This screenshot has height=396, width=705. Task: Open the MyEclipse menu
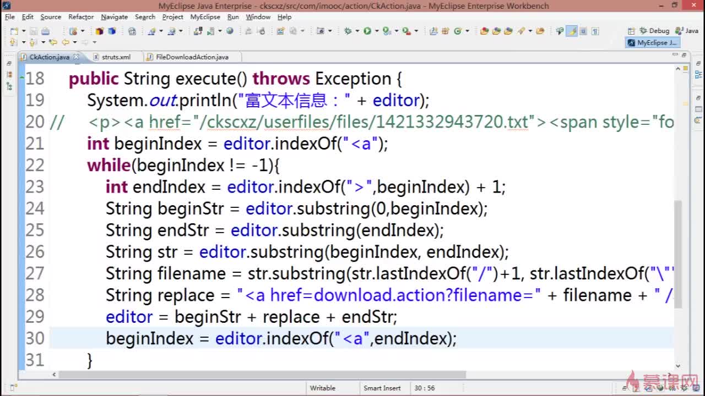tap(205, 17)
